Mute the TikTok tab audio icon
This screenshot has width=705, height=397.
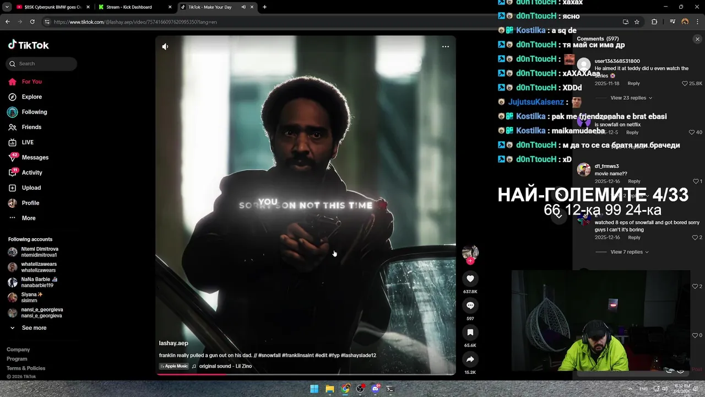243,7
